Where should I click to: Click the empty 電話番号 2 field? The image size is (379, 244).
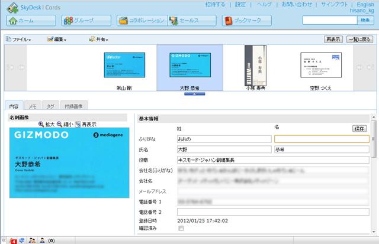tap(273, 212)
